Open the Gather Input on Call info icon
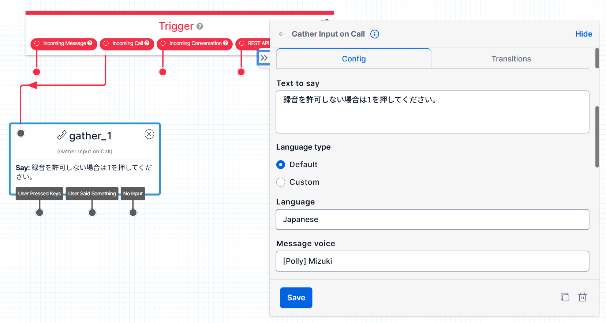The image size is (606, 323). [x=374, y=34]
